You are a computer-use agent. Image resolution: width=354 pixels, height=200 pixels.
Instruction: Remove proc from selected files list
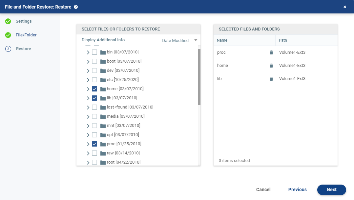271,52
